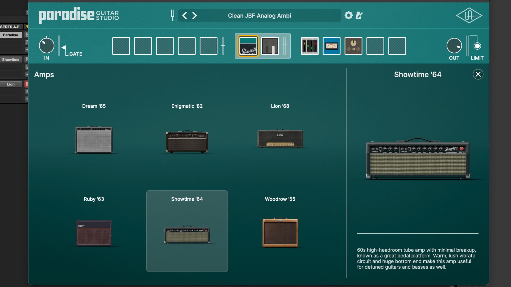Click the preset edit pencil icon
Image resolution: width=511 pixels, height=287 pixels.
359,16
